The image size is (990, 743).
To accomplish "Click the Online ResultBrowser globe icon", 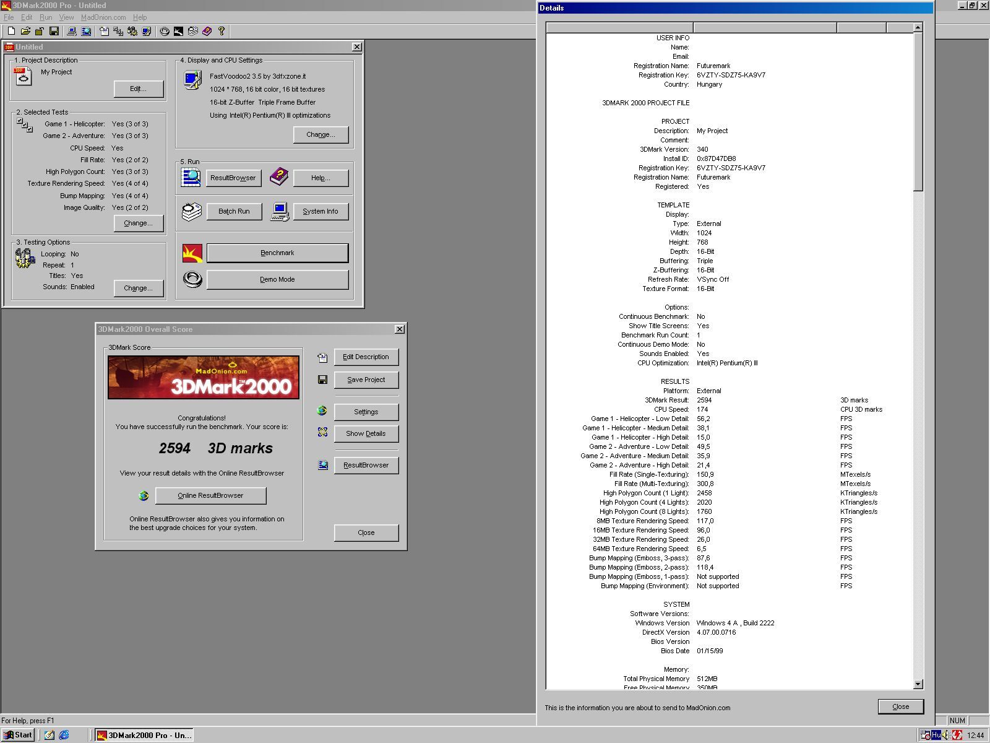I will coord(144,495).
